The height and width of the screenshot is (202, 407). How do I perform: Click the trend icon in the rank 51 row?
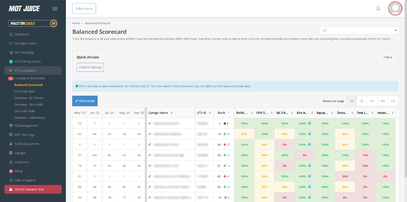pos(150,166)
